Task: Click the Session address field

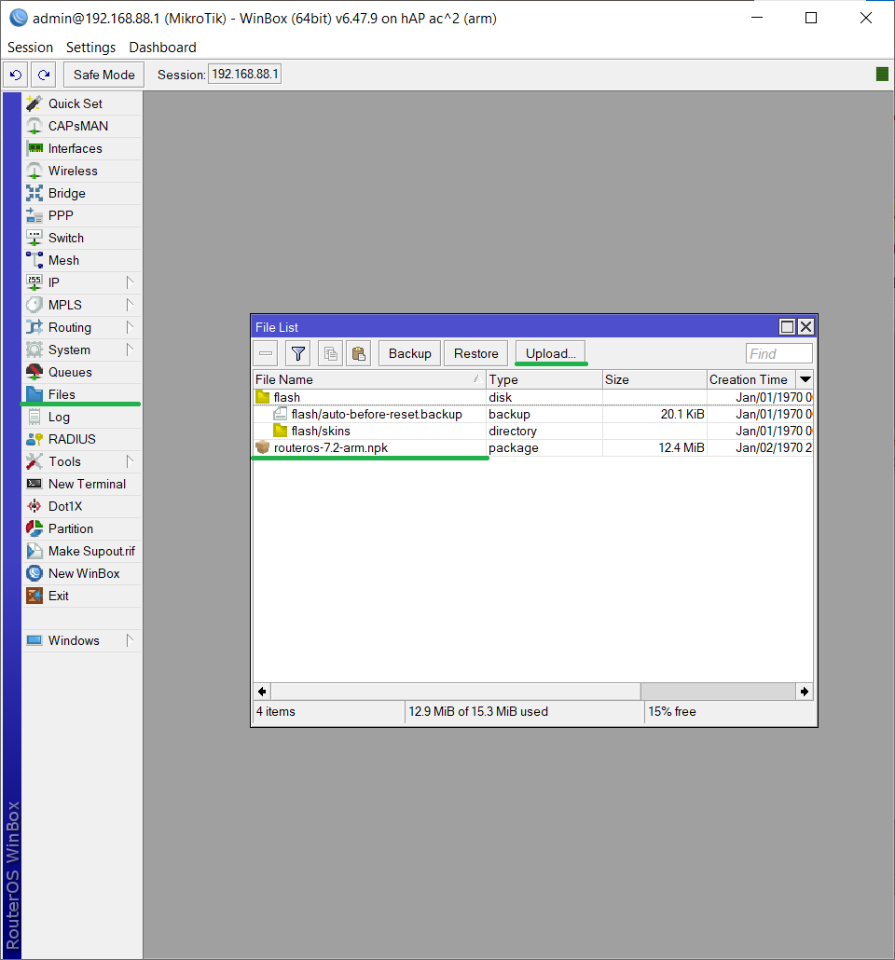Action: [x=244, y=74]
